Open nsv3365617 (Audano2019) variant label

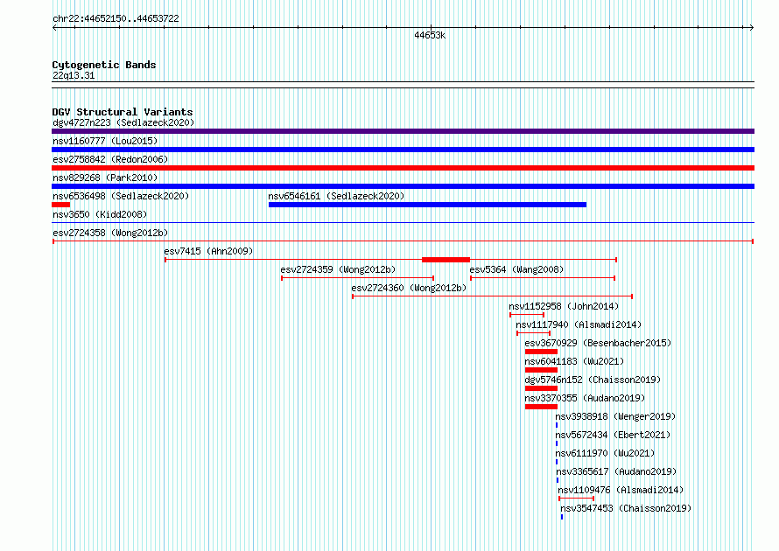(616, 471)
